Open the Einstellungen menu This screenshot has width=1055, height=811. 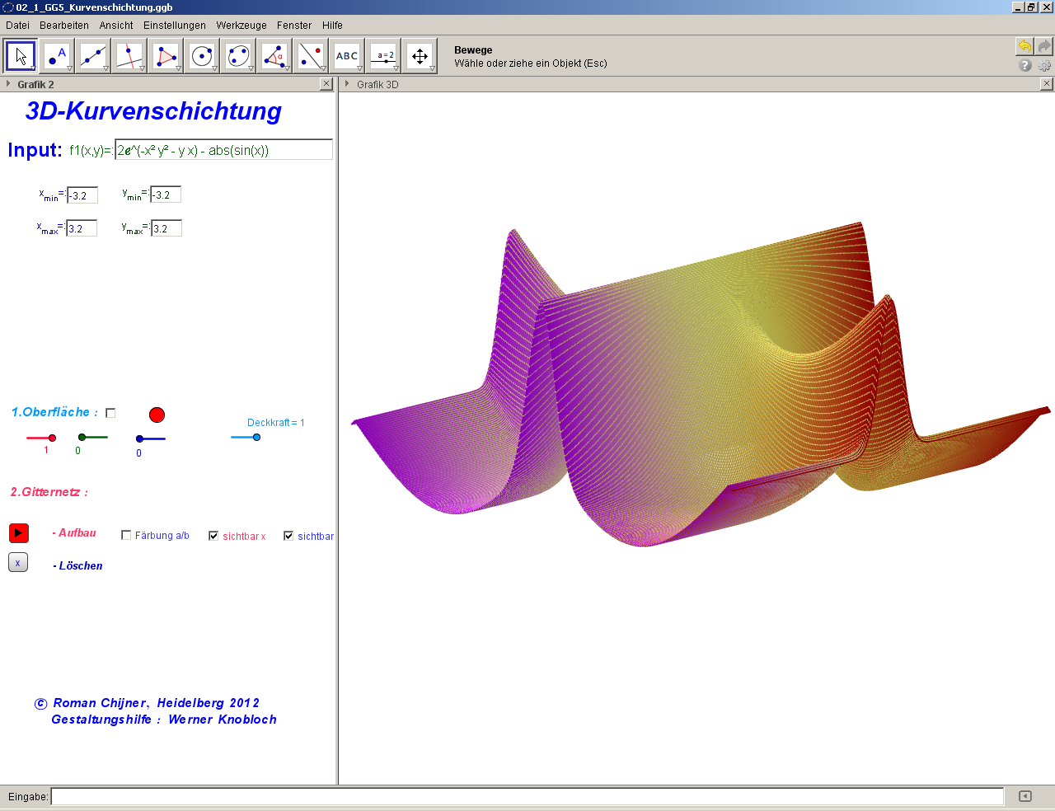click(x=175, y=26)
